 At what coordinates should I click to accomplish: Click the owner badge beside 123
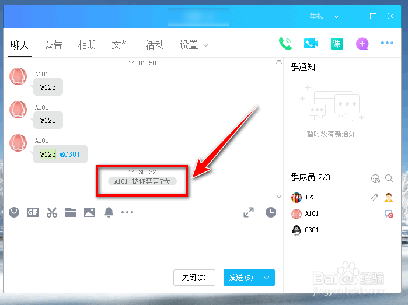389,198
